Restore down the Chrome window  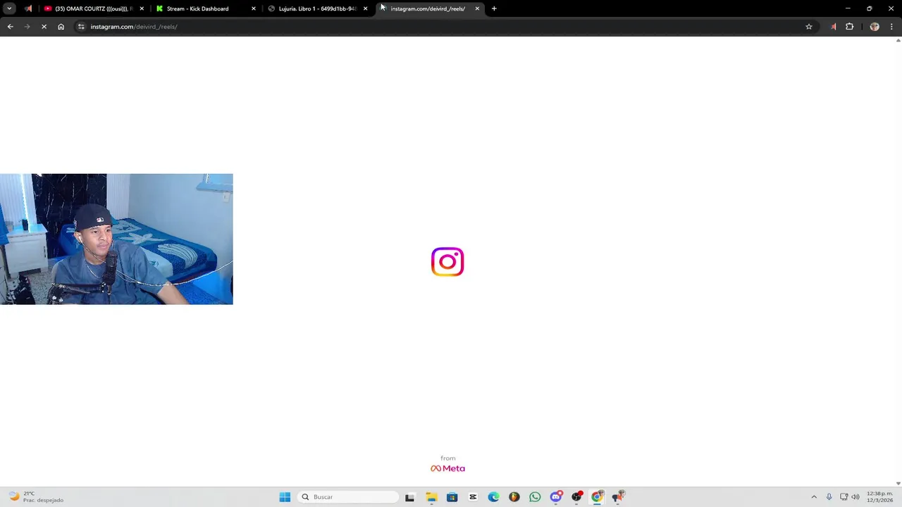(x=870, y=8)
